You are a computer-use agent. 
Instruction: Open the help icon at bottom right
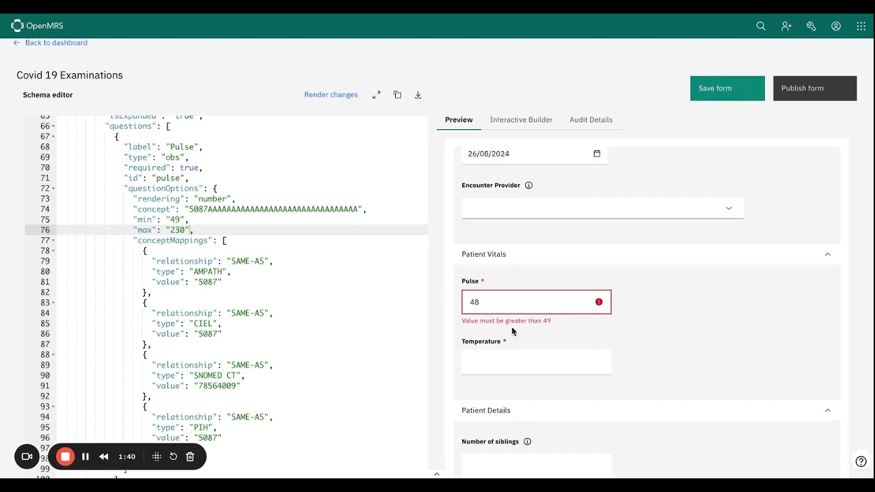pos(861,461)
